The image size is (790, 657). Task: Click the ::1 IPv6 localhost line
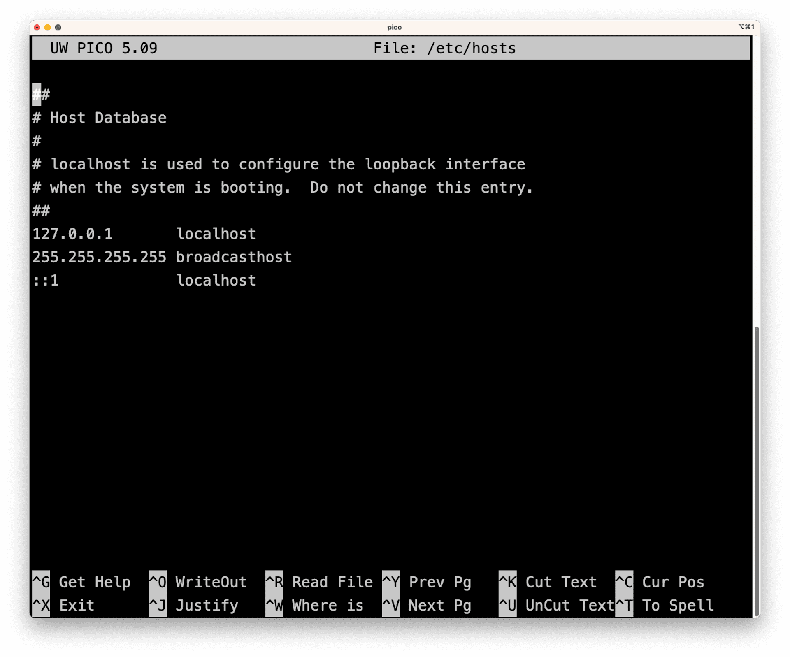tap(144, 281)
